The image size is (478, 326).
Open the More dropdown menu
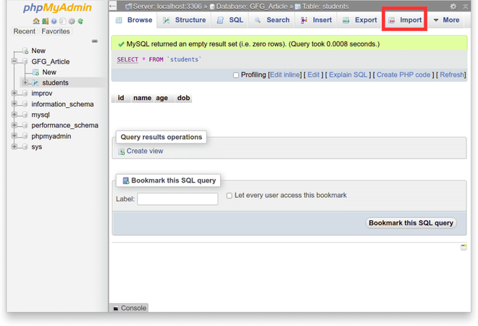tap(446, 20)
